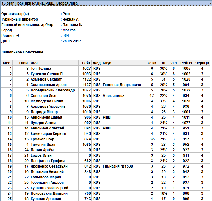The image size is (212, 201).
Task: Click the 'Рейт.Ø' column header
Action: coord(186,63)
